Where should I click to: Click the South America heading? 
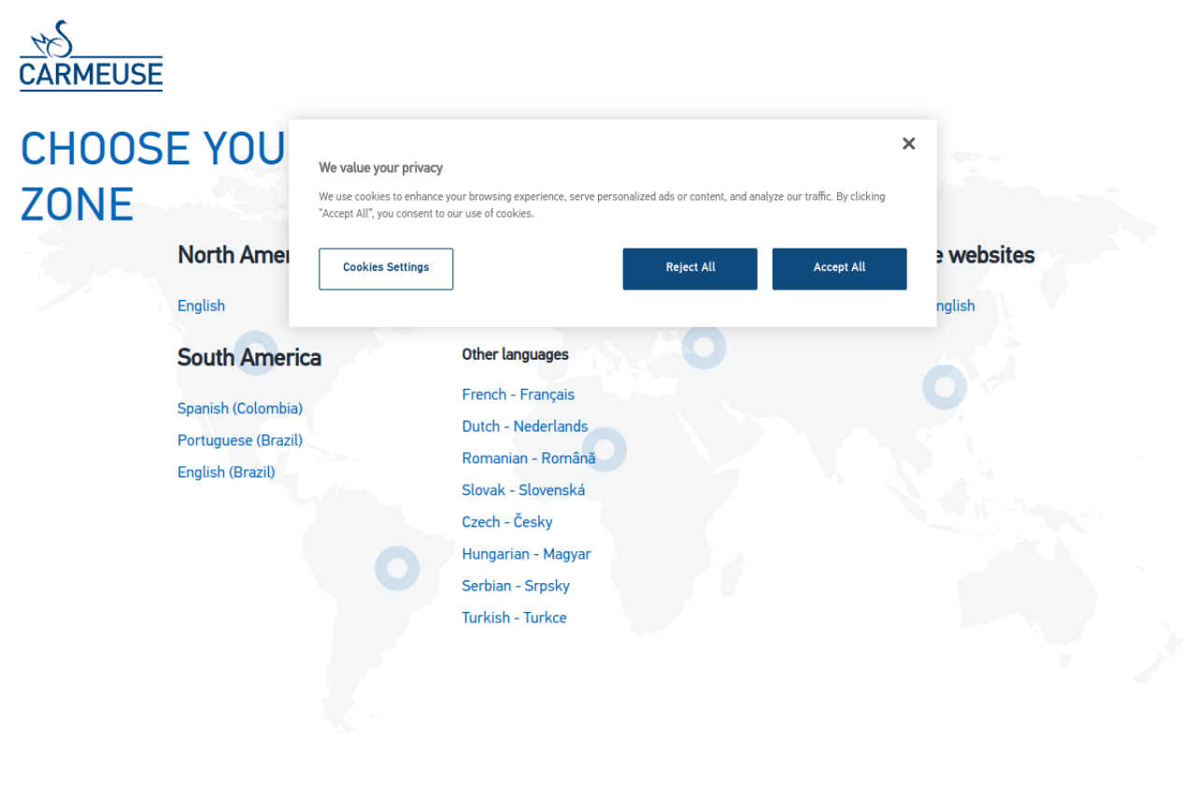(x=249, y=358)
